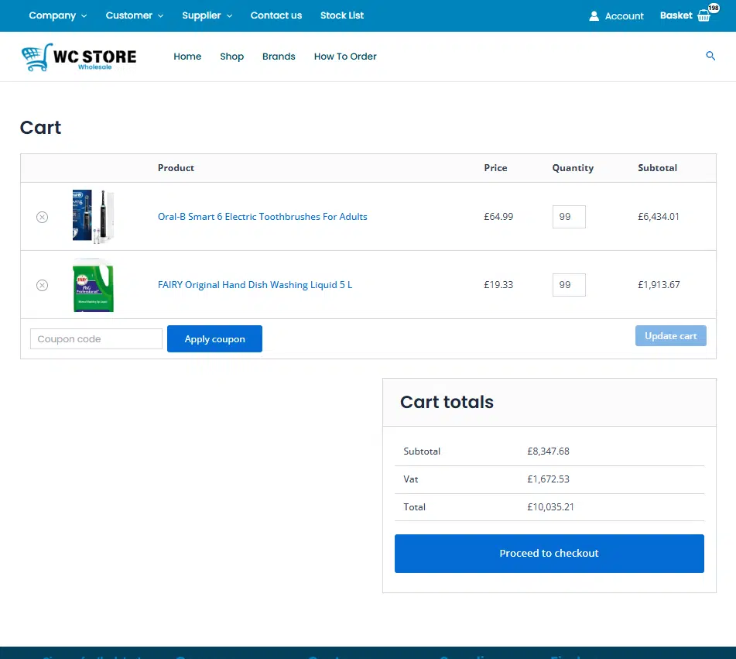Open the Basket cart icon
This screenshot has width=736, height=659.
pos(703,15)
